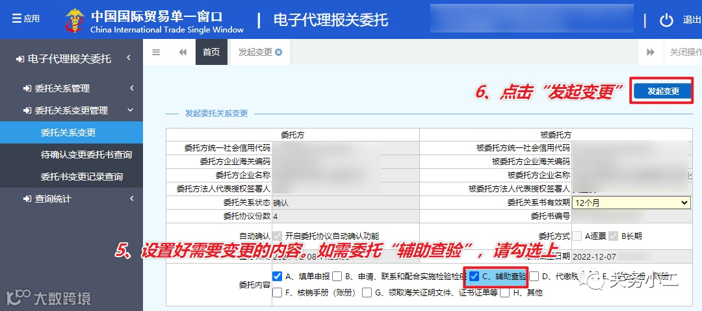This screenshot has height=311, width=702.
Task: Click the 委托内容 row label
Action: click(255, 284)
